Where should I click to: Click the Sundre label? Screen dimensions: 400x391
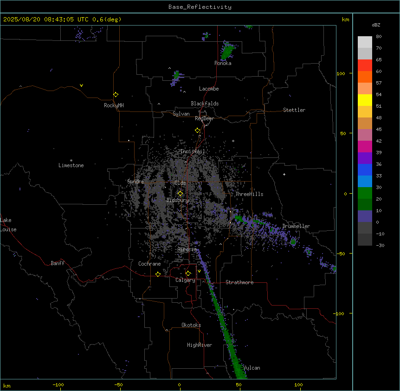click(x=135, y=182)
